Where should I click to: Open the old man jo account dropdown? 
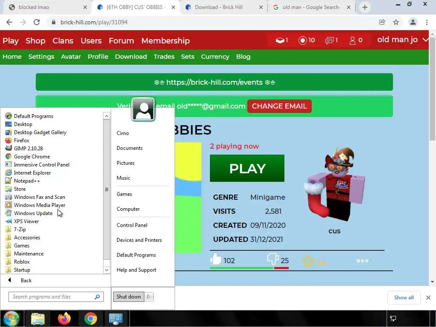(402, 40)
